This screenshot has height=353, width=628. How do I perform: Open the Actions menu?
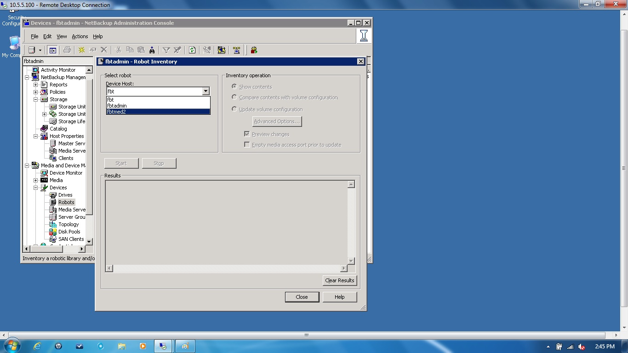click(x=80, y=36)
